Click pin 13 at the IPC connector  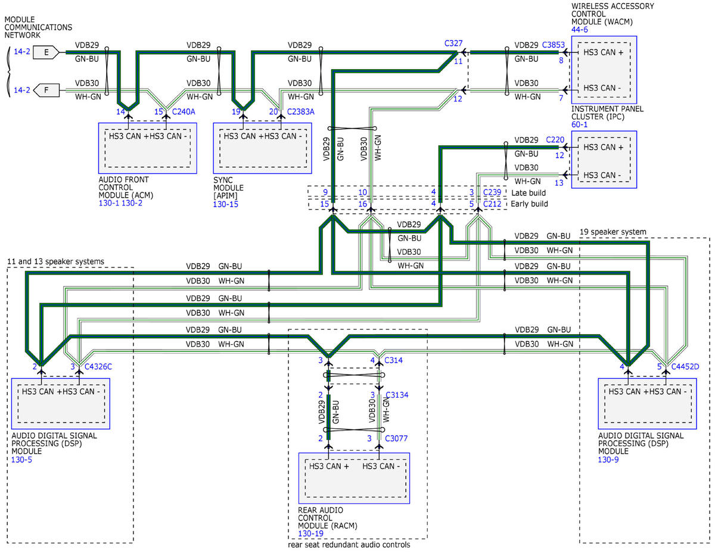(559, 183)
